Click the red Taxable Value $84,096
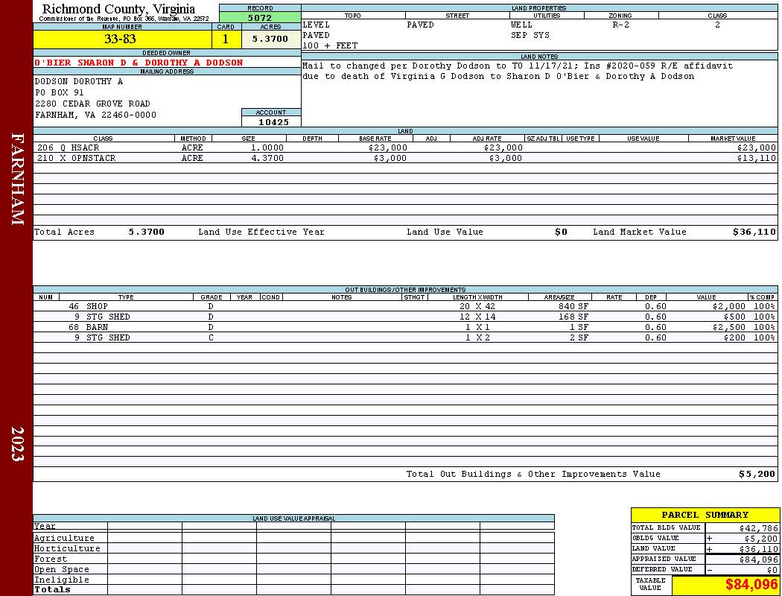782x596 pixels. (751, 585)
